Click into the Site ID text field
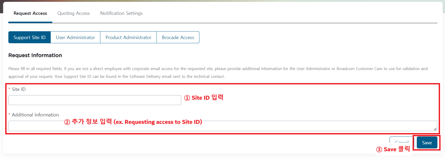445x162 pixels. click(x=95, y=100)
